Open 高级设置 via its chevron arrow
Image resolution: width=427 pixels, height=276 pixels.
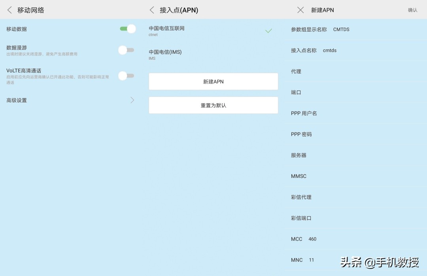(x=132, y=100)
